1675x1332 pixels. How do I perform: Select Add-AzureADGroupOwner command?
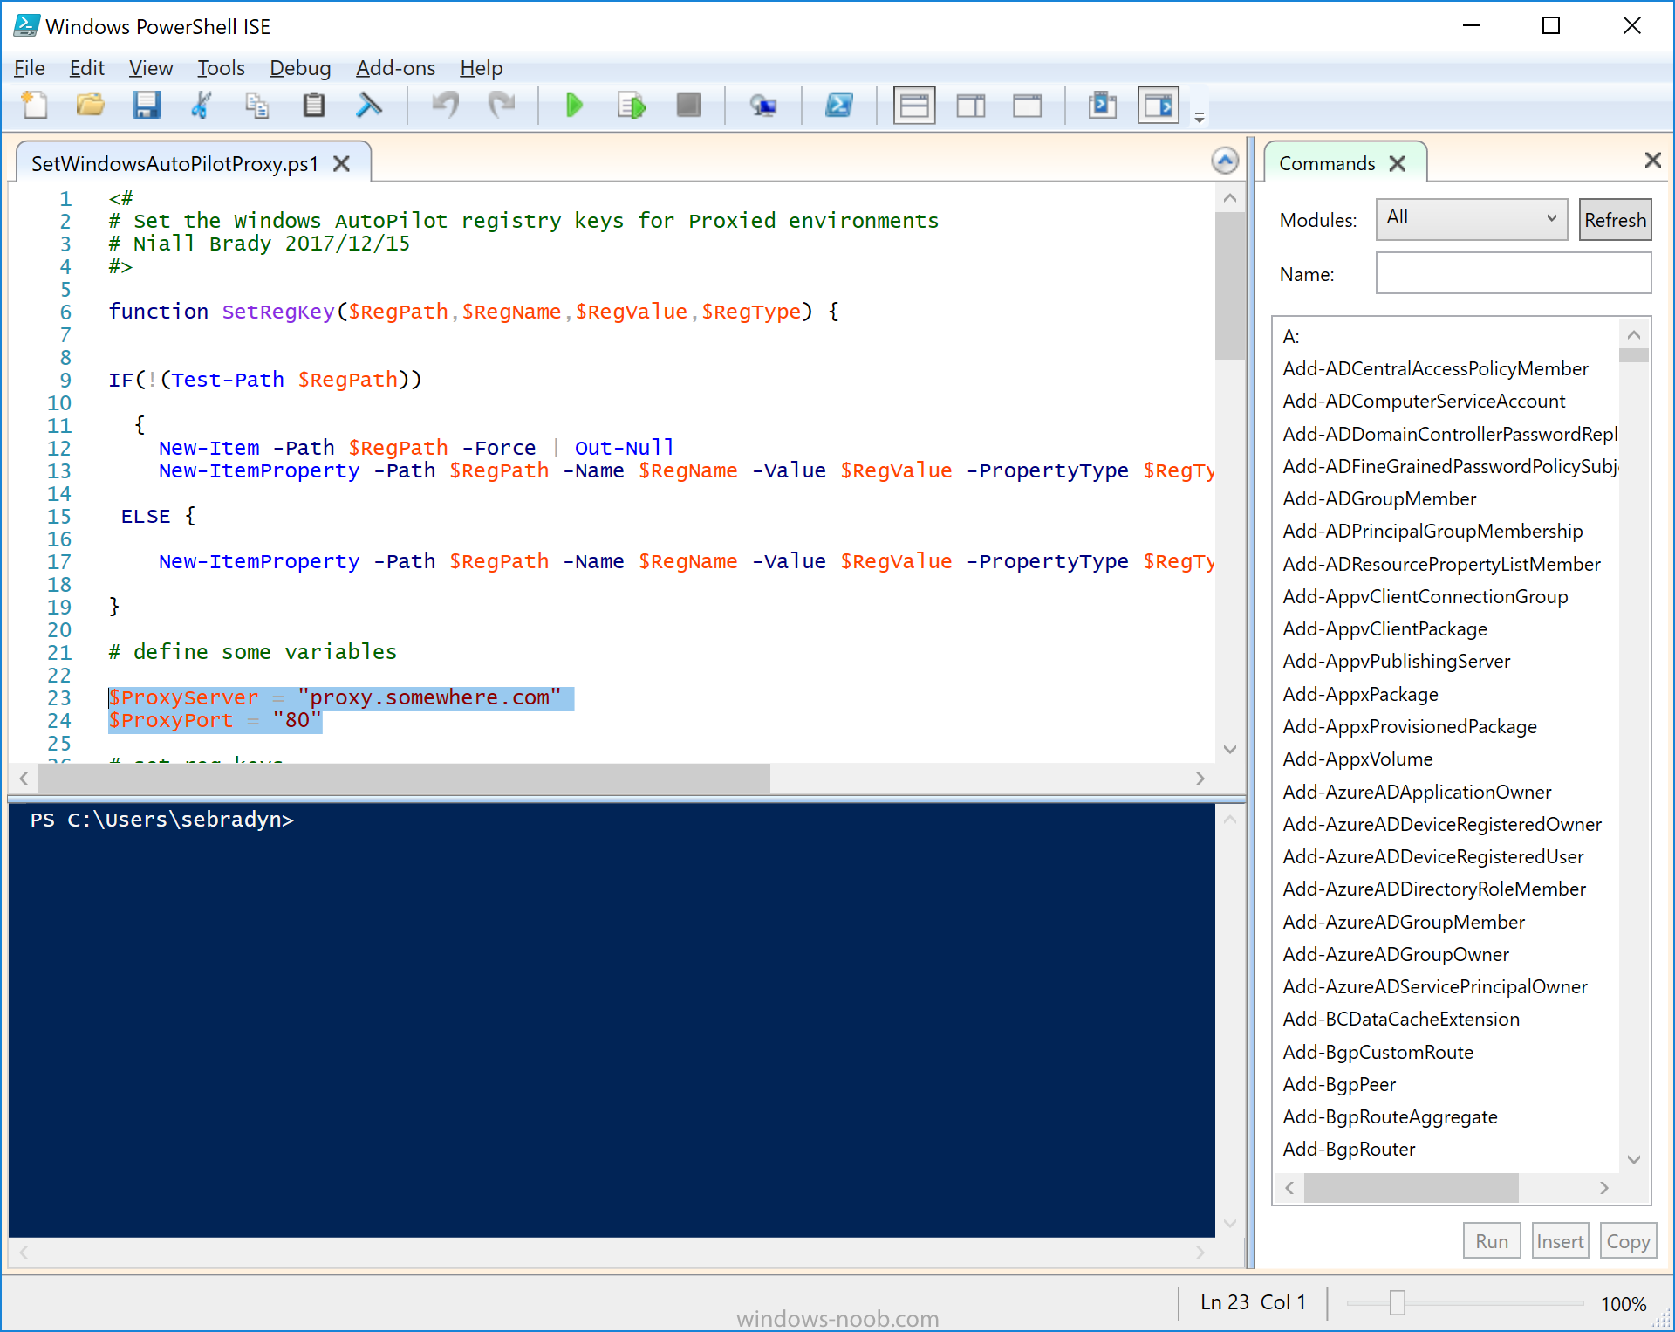tap(1396, 954)
